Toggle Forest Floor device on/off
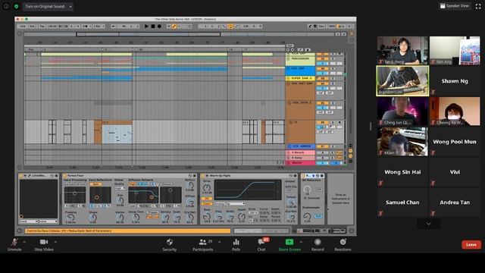 tap(65, 175)
